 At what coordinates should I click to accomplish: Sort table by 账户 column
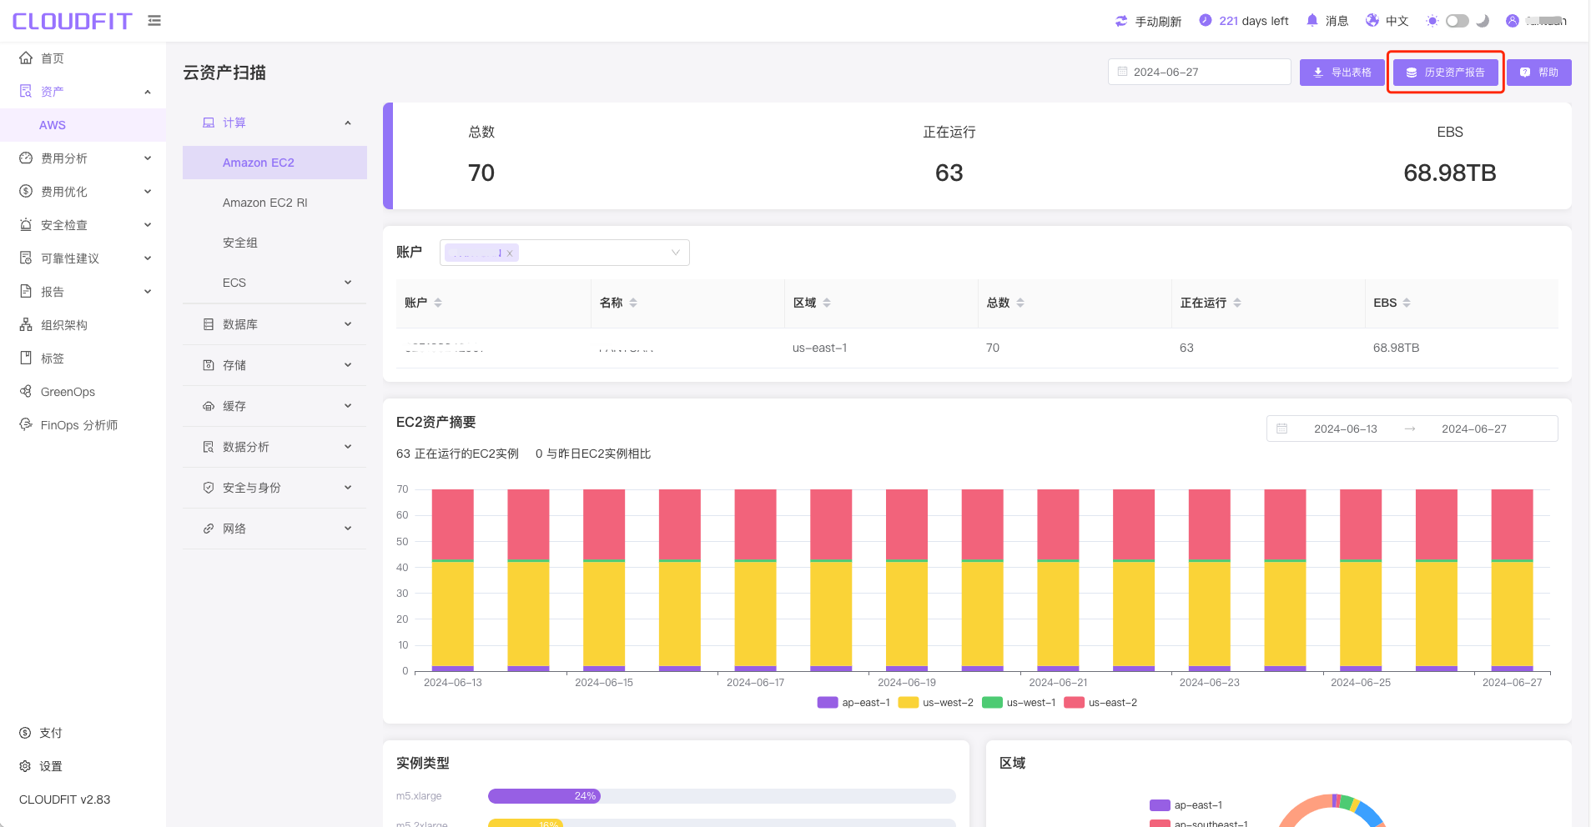(438, 303)
